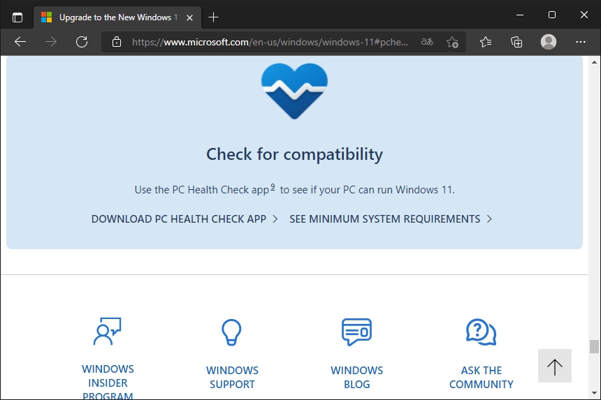Image resolution: width=601 pixels, height=400 pixels.
Task: Open footnote 9 superscript link
Action: pyautogui.click(x=273, y=187)
